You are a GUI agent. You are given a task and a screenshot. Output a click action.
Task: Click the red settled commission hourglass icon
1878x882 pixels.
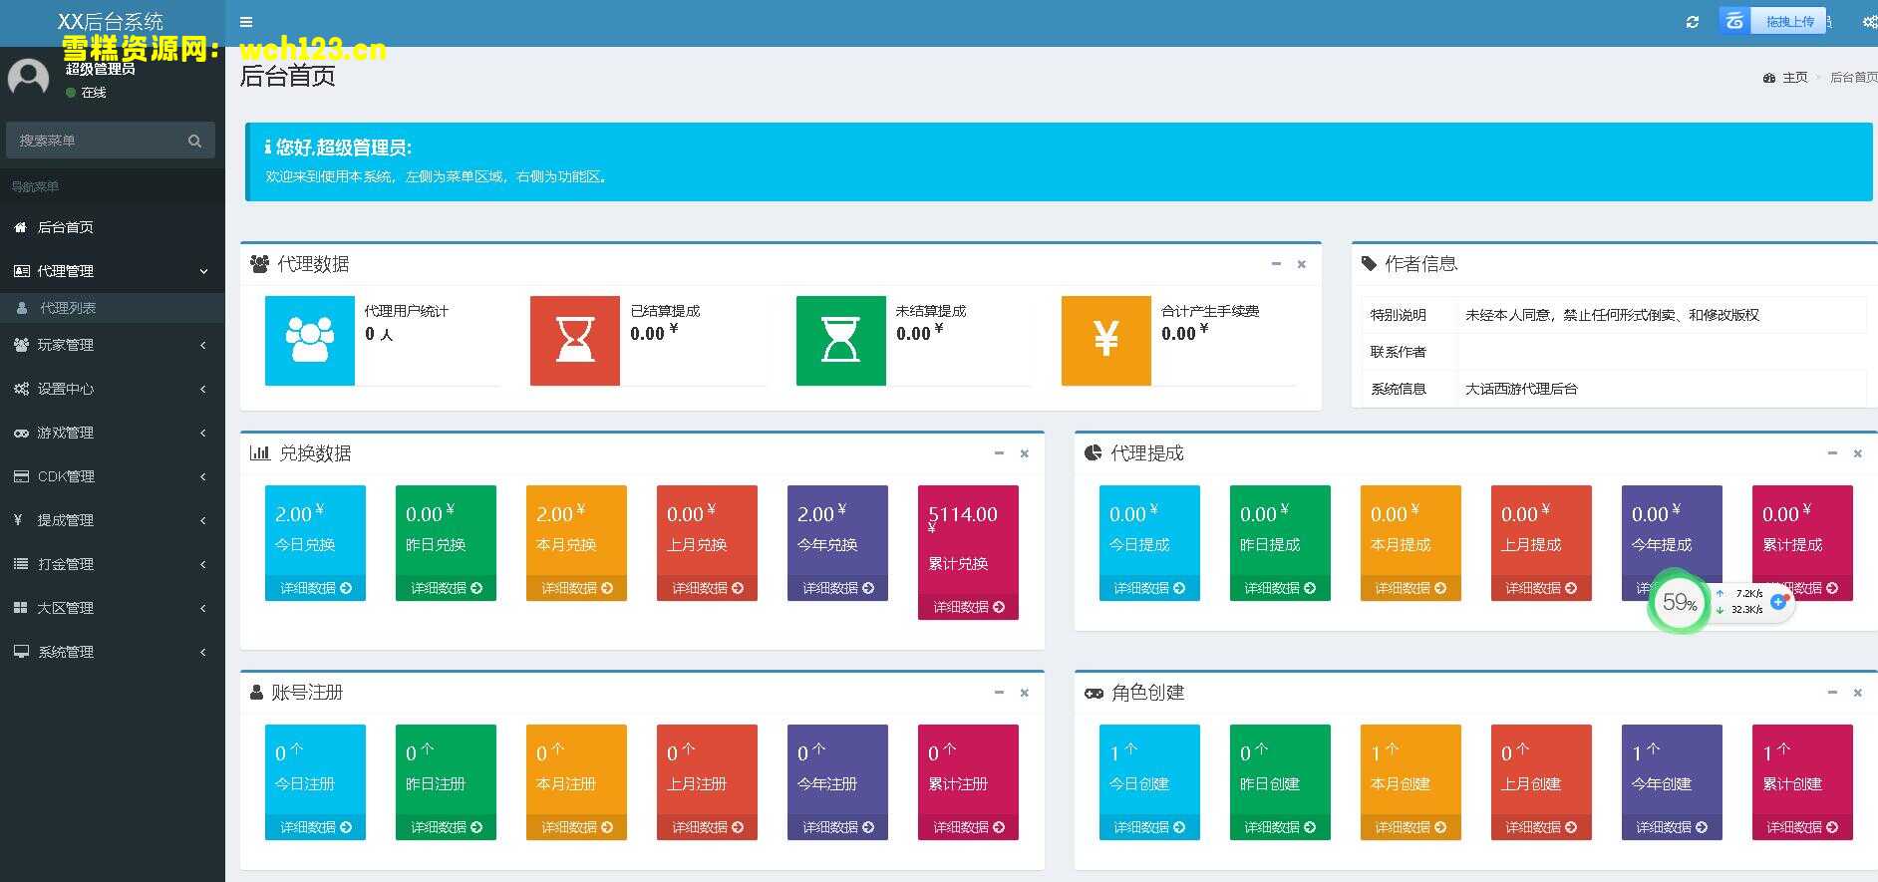574,340
